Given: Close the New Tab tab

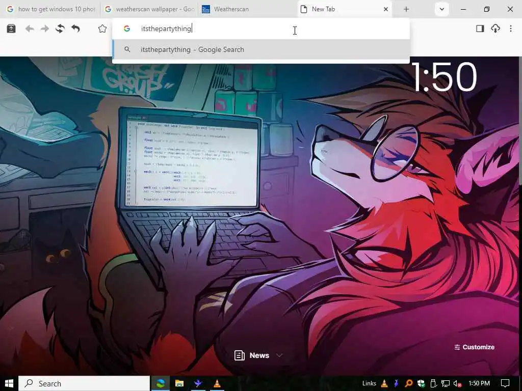Looking at the screenshot, I should [386, 9].
